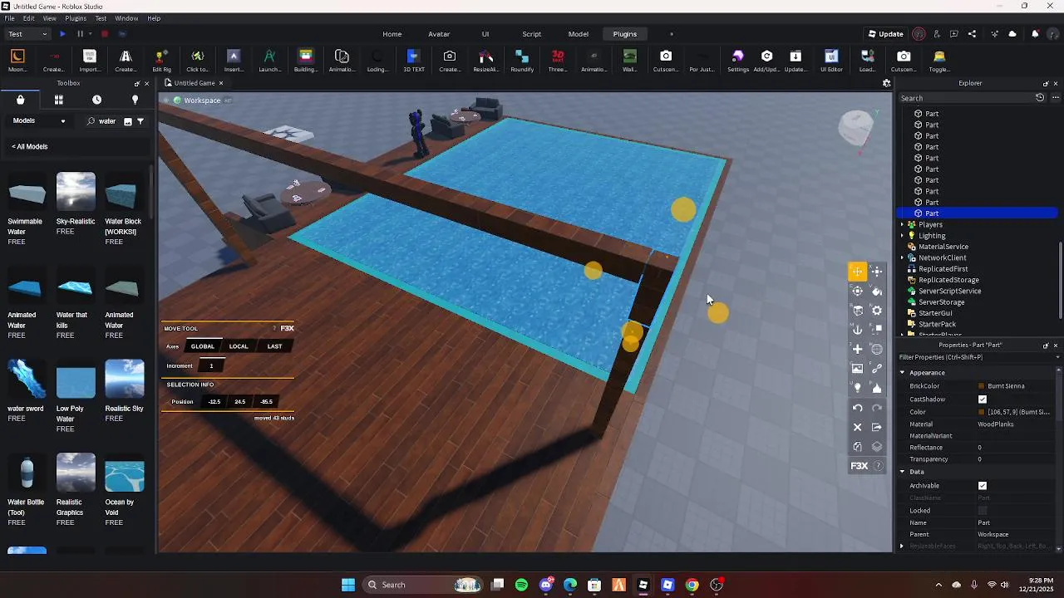Select the F3X New Part plus tool
Image resolution: width=1064 pixels, height=598 pixels.
point(857,349)
